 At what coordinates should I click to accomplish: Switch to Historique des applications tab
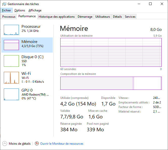coord(57,17)
